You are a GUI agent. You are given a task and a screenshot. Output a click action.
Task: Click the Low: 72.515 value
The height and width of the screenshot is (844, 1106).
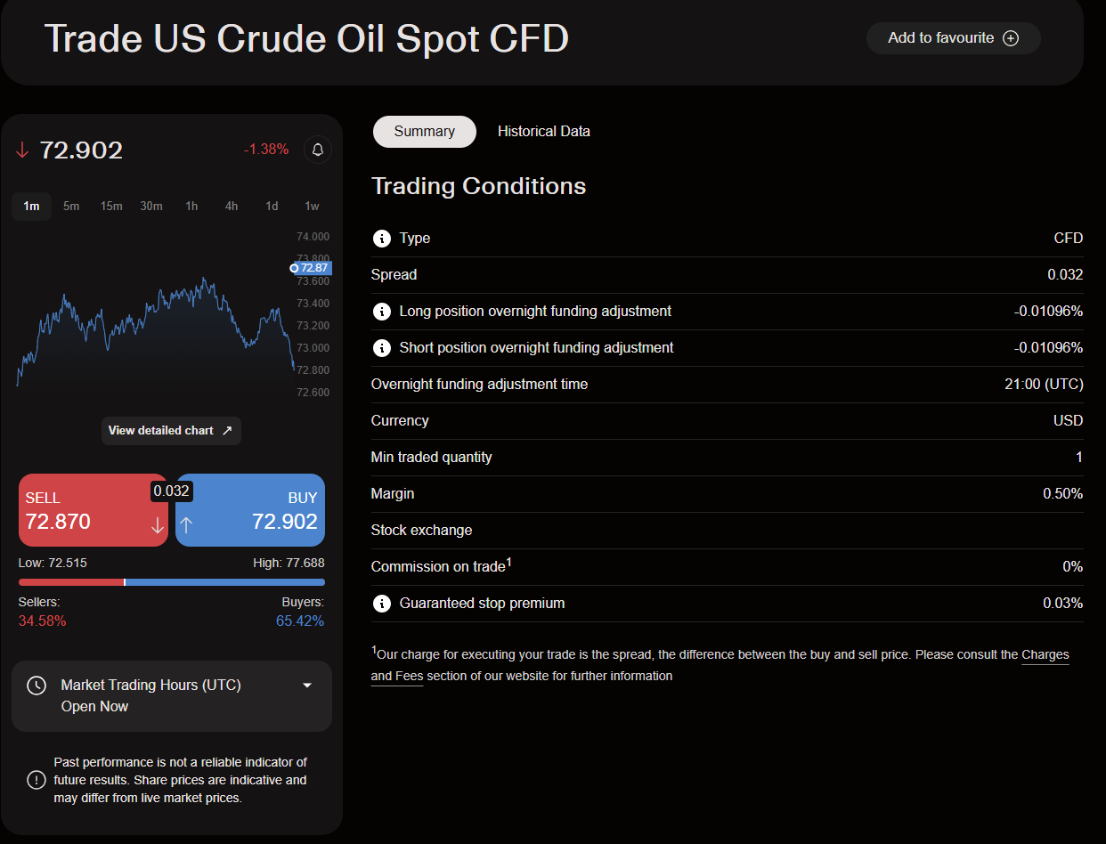point(53,564)
